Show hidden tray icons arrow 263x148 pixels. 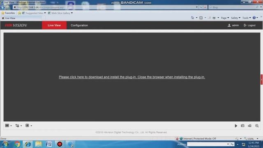coord(238,144)
